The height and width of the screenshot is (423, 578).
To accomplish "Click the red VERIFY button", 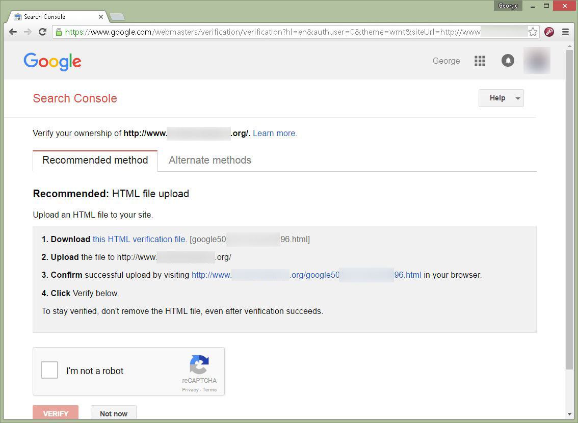I will [56, 413].
